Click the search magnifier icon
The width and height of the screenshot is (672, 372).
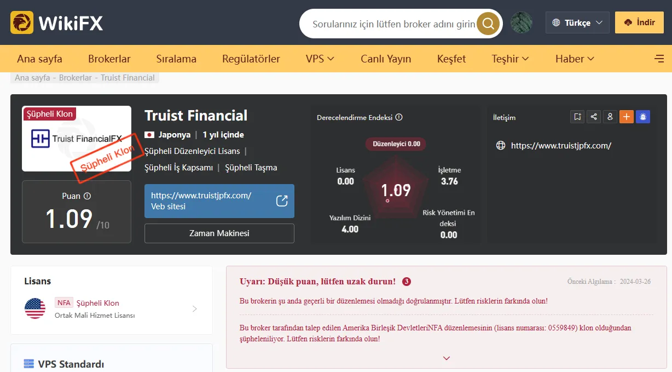pos(488,24)
